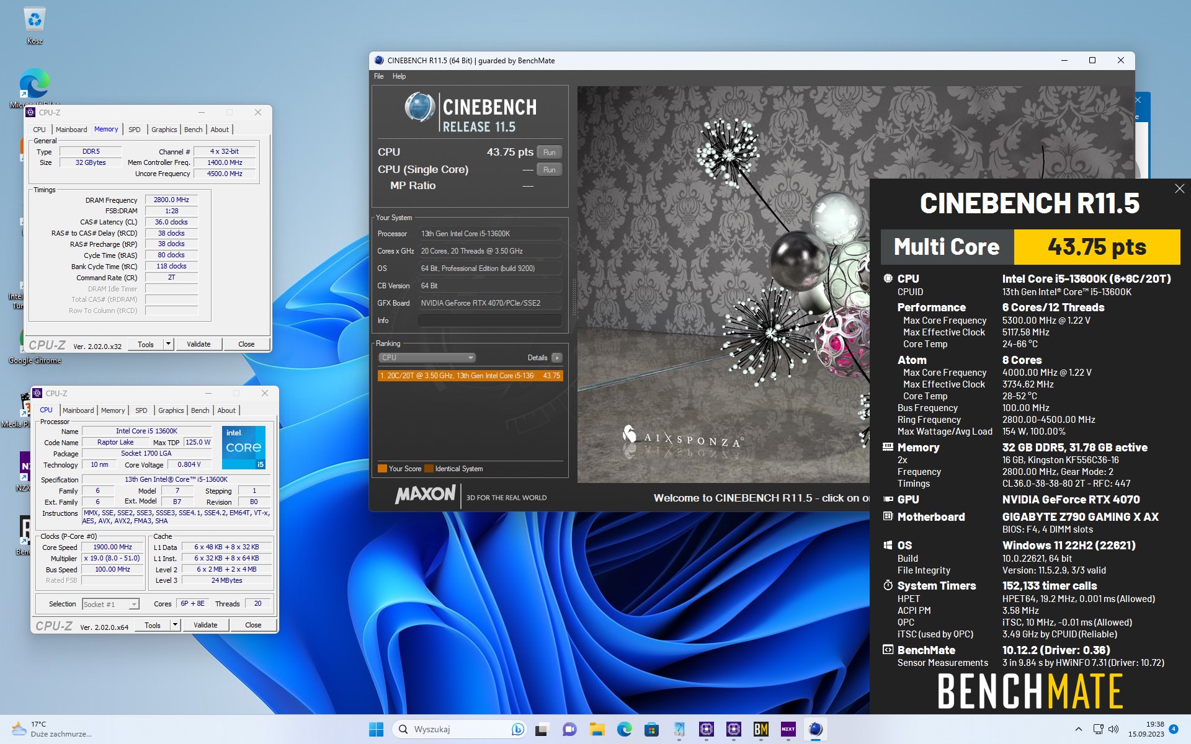Click the Processor field in Cinebench
The height and width of the screenshot is (744, 1191).
pyautogui.click(x=489, y=234)
